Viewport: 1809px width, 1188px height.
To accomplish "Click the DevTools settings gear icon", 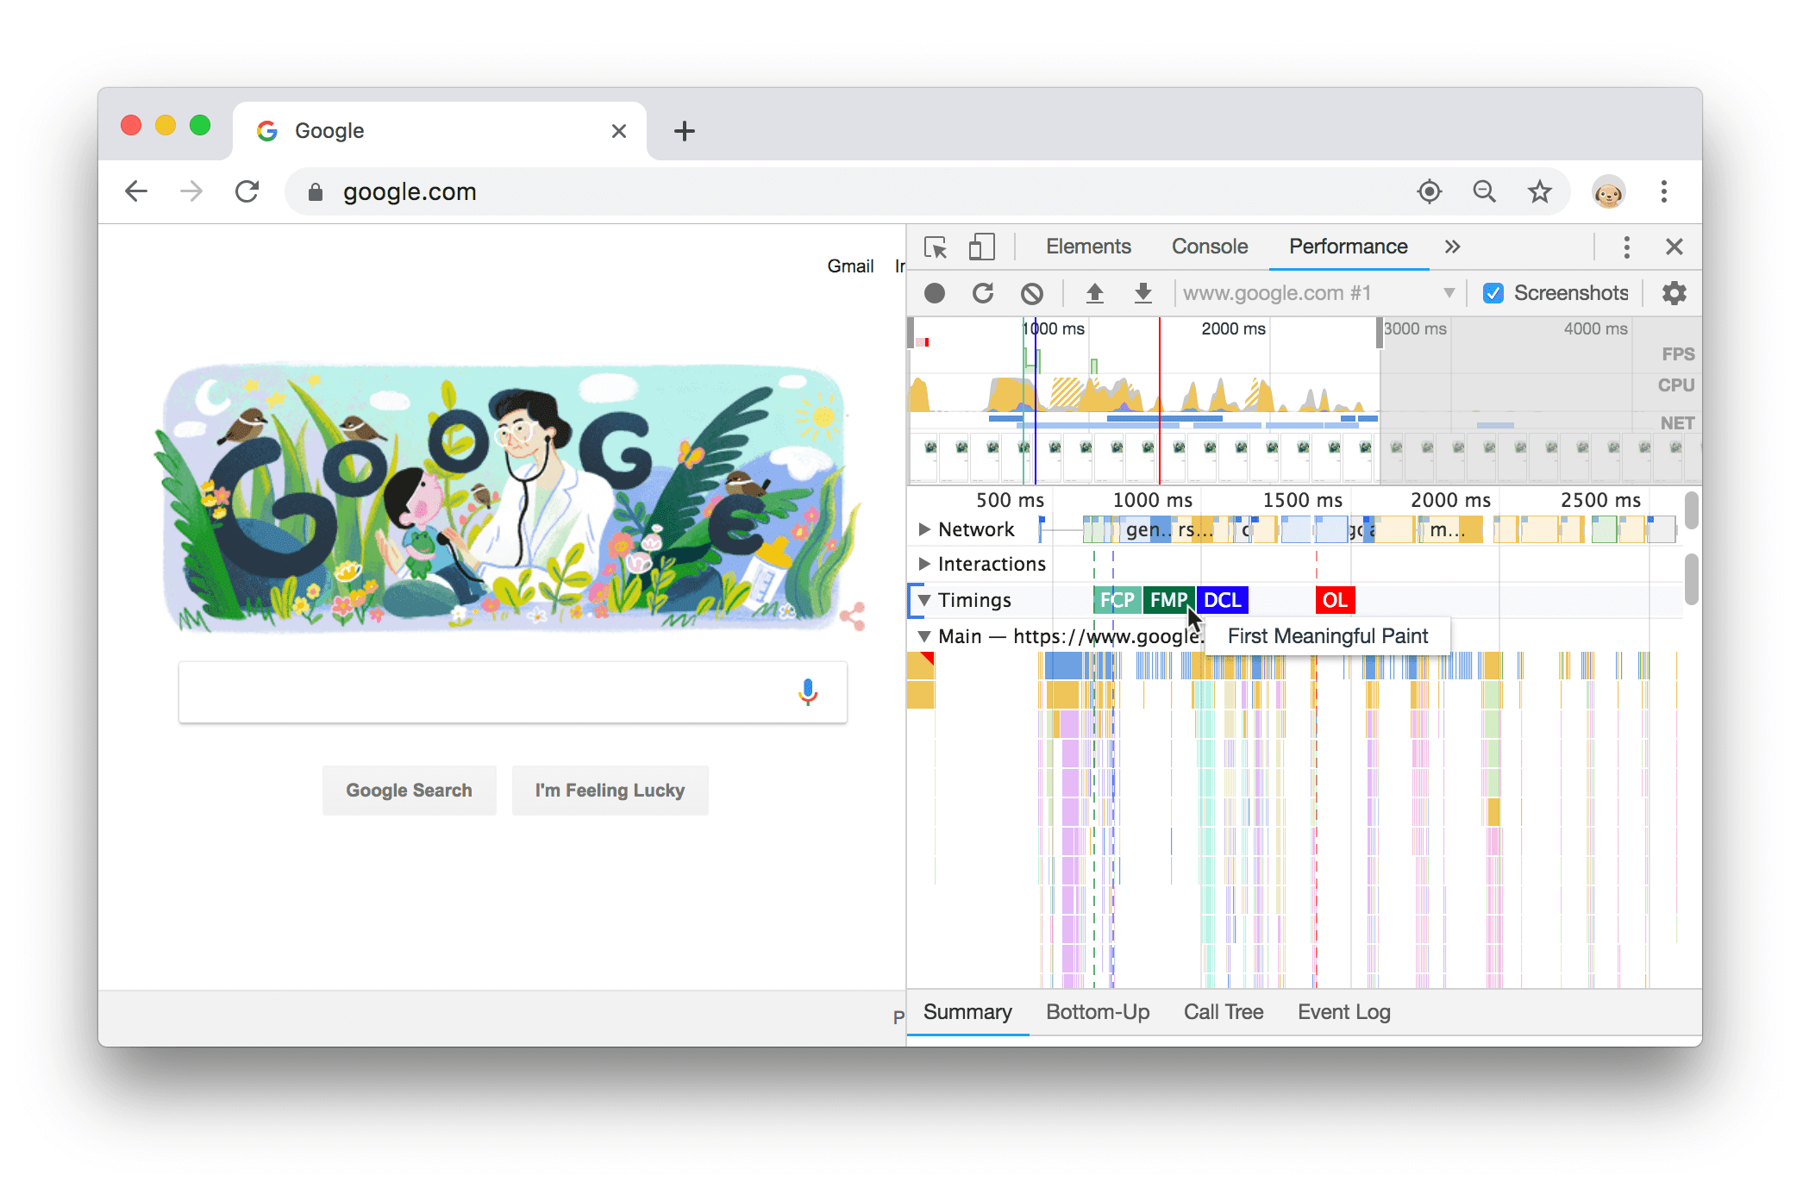I will tap(1673, 291).
